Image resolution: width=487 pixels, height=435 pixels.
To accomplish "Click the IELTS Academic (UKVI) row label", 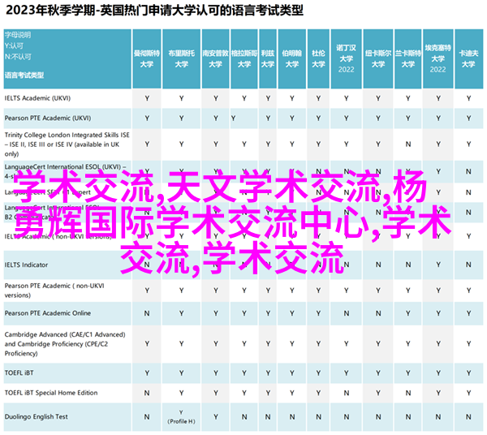I will [x=37, y=98].
